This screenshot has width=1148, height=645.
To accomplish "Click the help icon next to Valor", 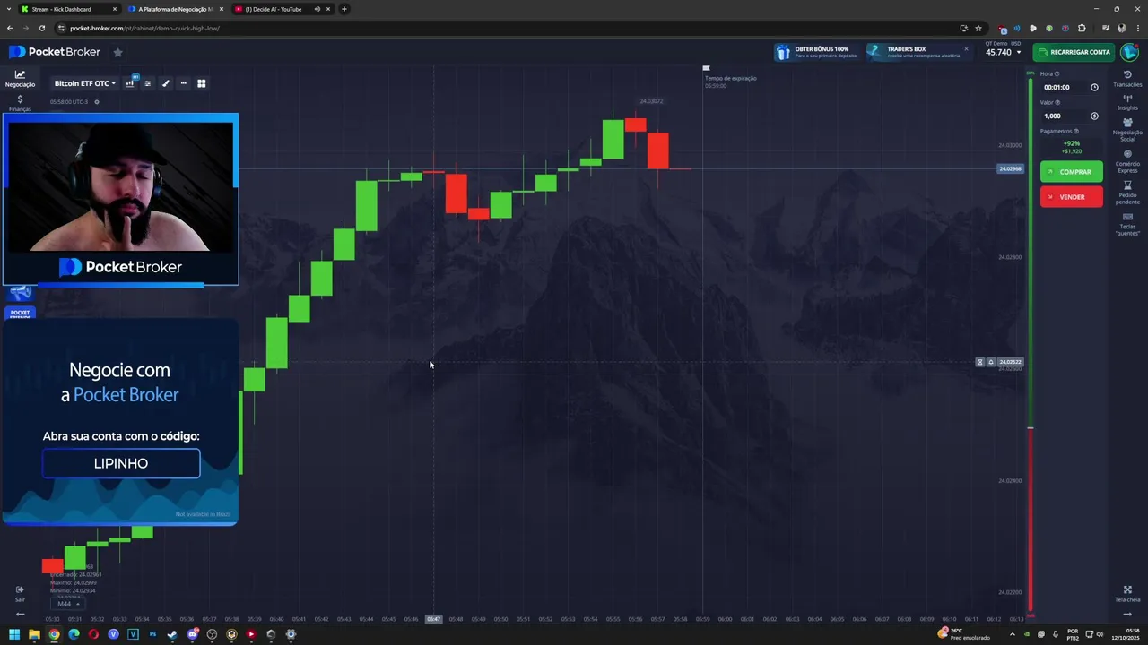I will [1057, 102].
